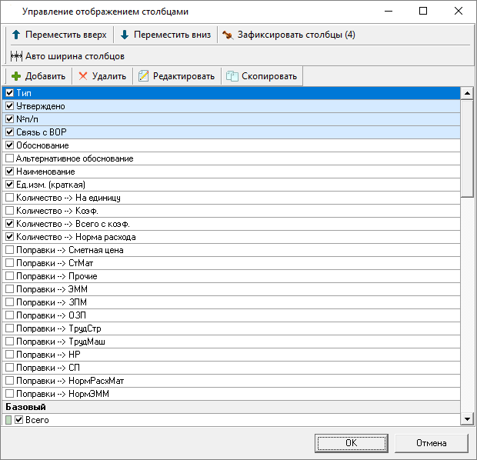Image resolution: width=477 pixels, height=460 pixels.
Task: Enable the Альтернативное обоснование checkbox
Action: pos(9,158)
